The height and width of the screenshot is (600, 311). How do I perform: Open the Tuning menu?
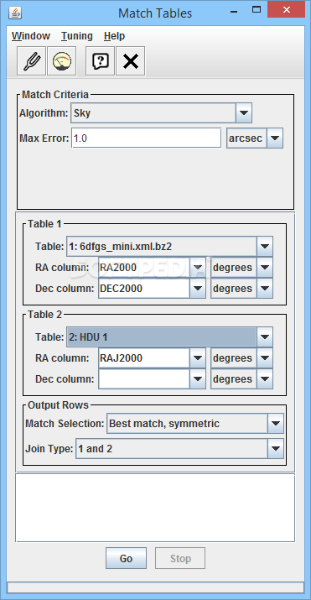(x=77, y=36)
